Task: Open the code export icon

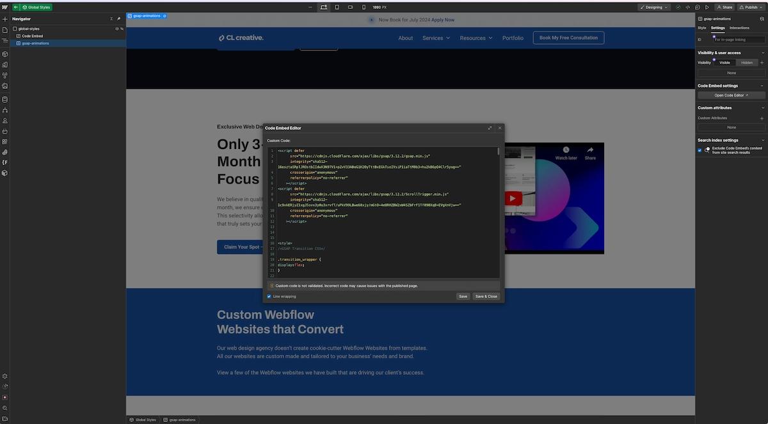Action: [688, 7]
